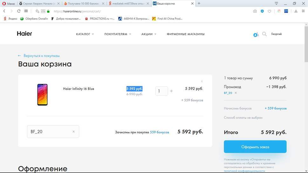Click the BF_20 promo code field

point(53,132)
